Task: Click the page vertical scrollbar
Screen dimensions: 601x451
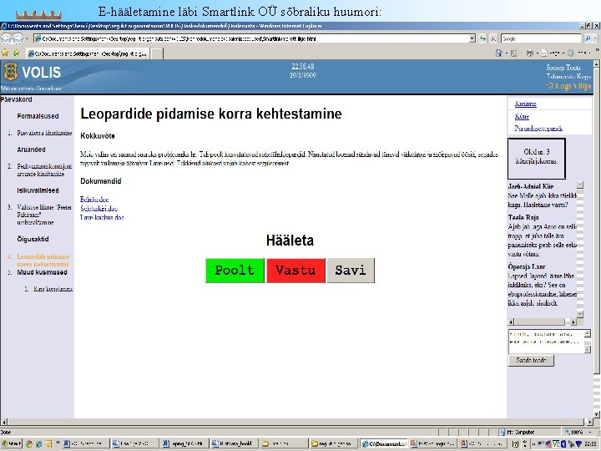Action: click(597, 239)
